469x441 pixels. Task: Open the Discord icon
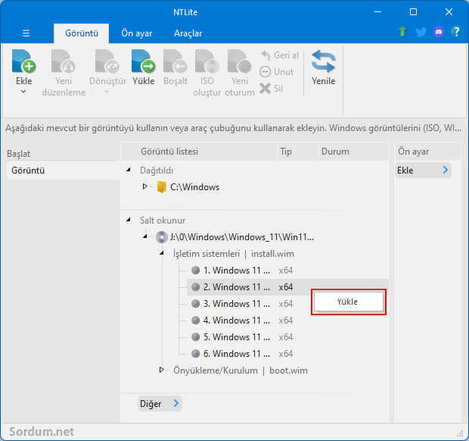point(439,32)
